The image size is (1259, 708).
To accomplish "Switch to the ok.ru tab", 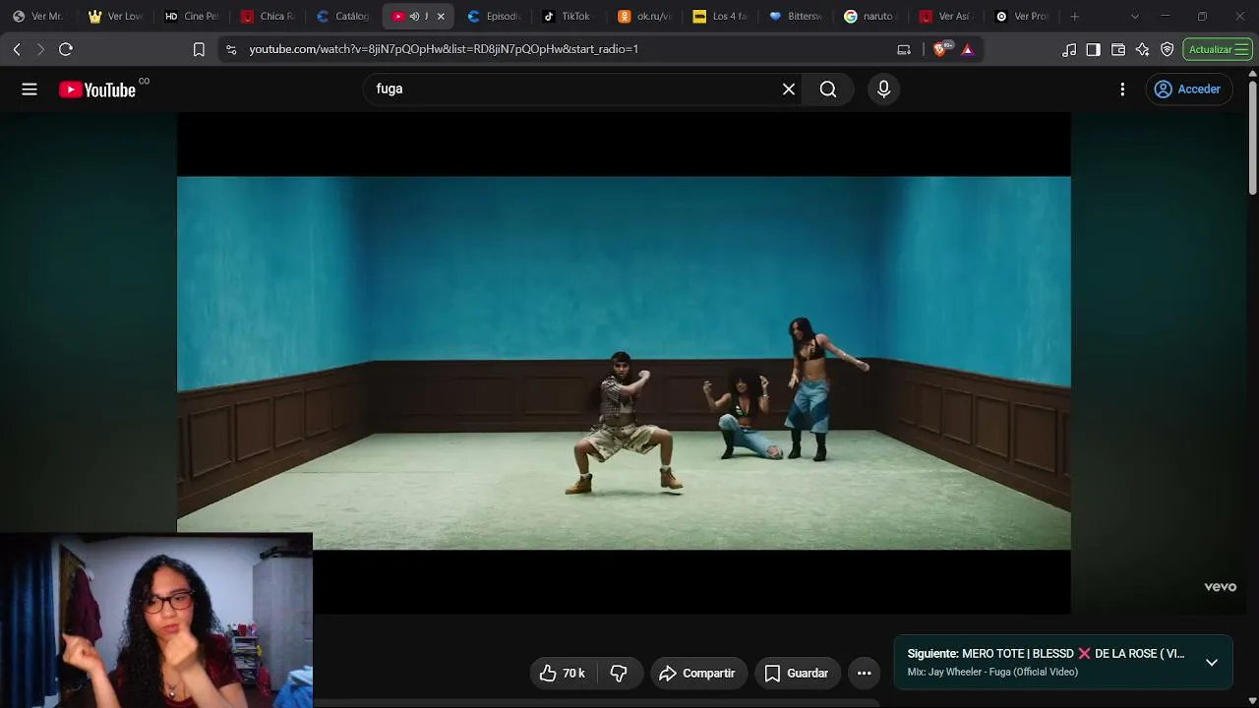I will point(645,16).
